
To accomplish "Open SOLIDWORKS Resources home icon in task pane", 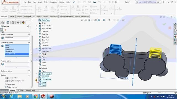I will (175, 24).
